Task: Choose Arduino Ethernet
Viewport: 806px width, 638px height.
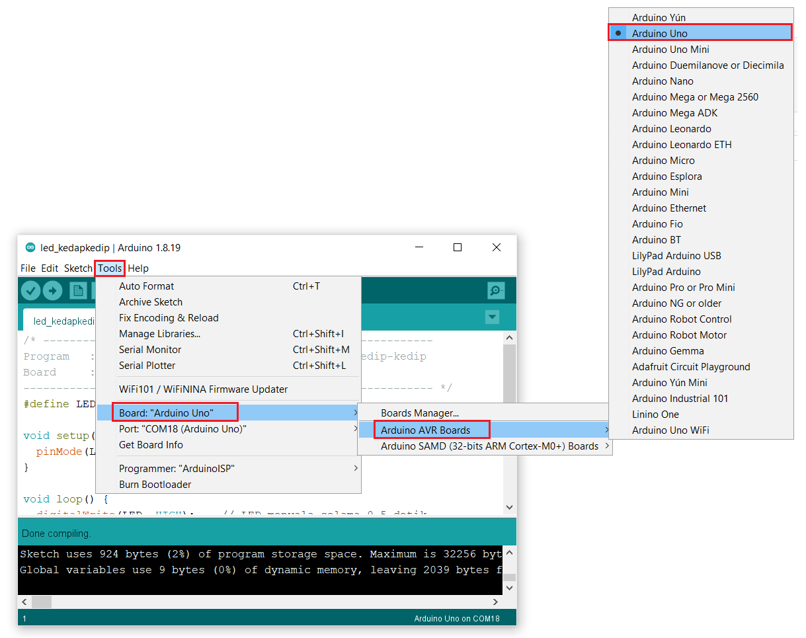Action: click(701, 208)
